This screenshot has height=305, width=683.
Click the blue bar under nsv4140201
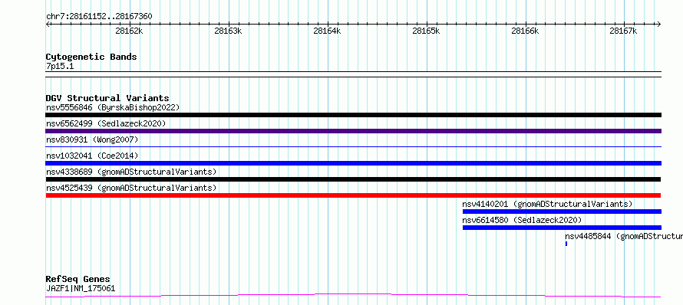click(562, 212)
